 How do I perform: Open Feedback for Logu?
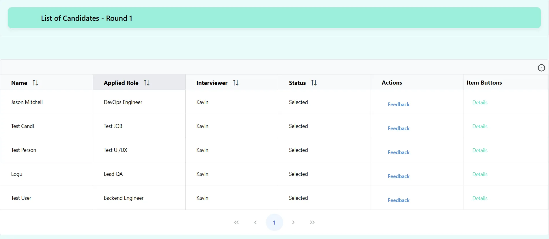coord(398,176)
